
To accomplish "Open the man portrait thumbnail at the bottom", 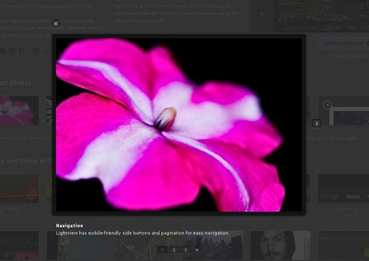I will tap(280, 246).
